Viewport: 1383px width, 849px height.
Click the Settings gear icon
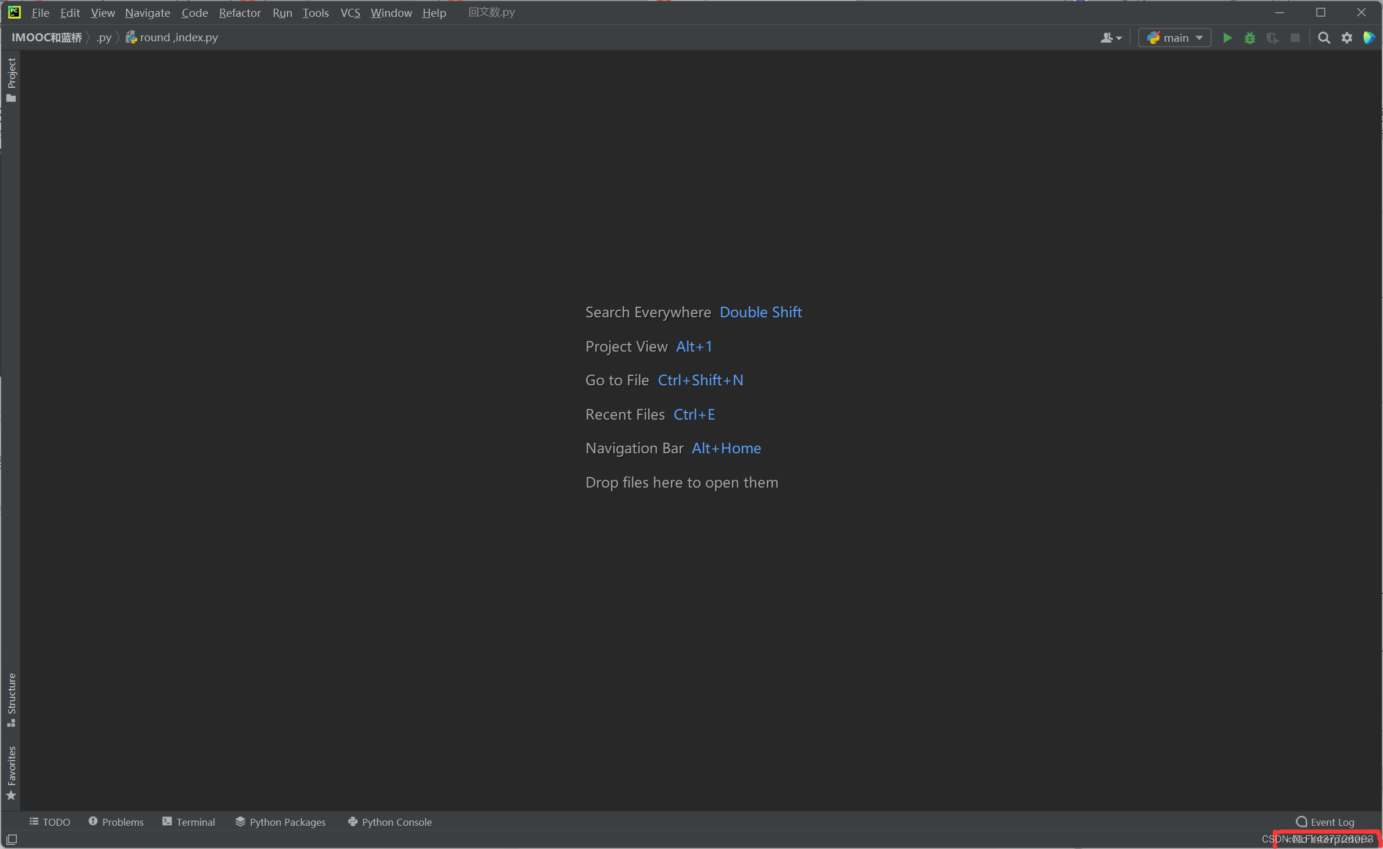(1346, 38)
